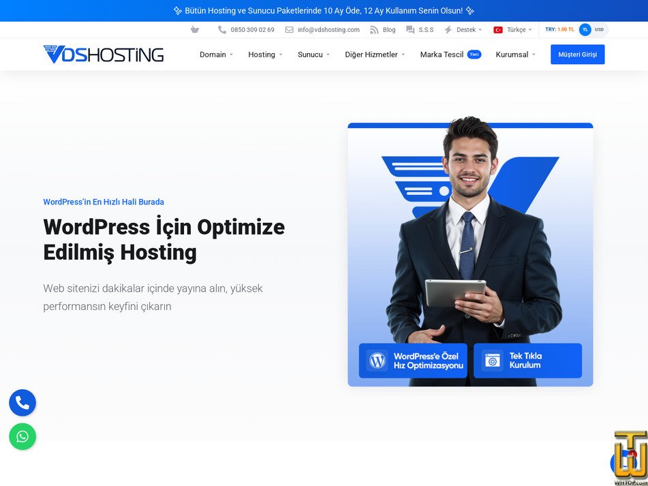The height and width of the screenshot is (486, 648).
Task: Open the S.S.S link
Action: point(426,30)
